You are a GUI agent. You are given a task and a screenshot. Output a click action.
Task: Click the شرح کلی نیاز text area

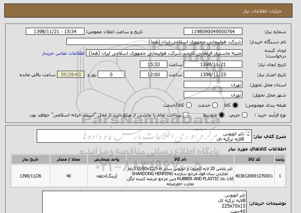(144, 136)
